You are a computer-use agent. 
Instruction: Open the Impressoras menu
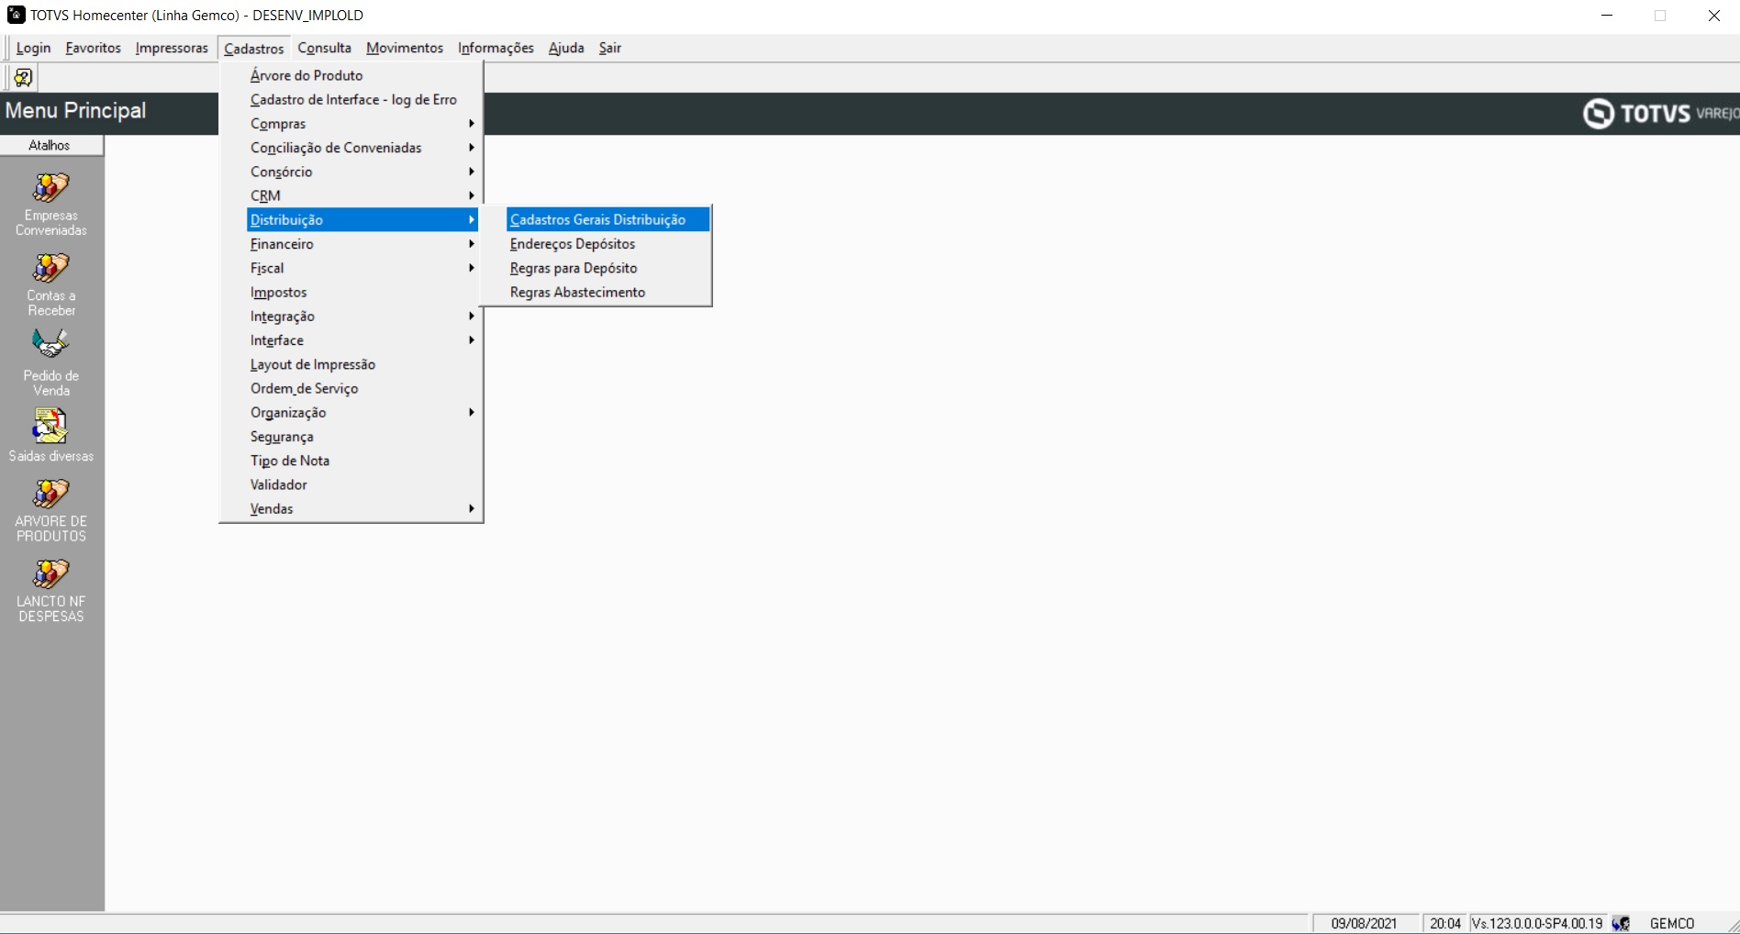[172, 48]
